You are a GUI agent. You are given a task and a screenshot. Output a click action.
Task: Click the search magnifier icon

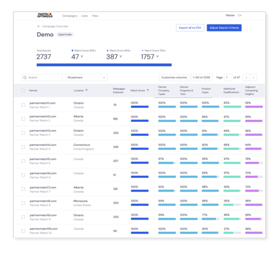(25, 78)
